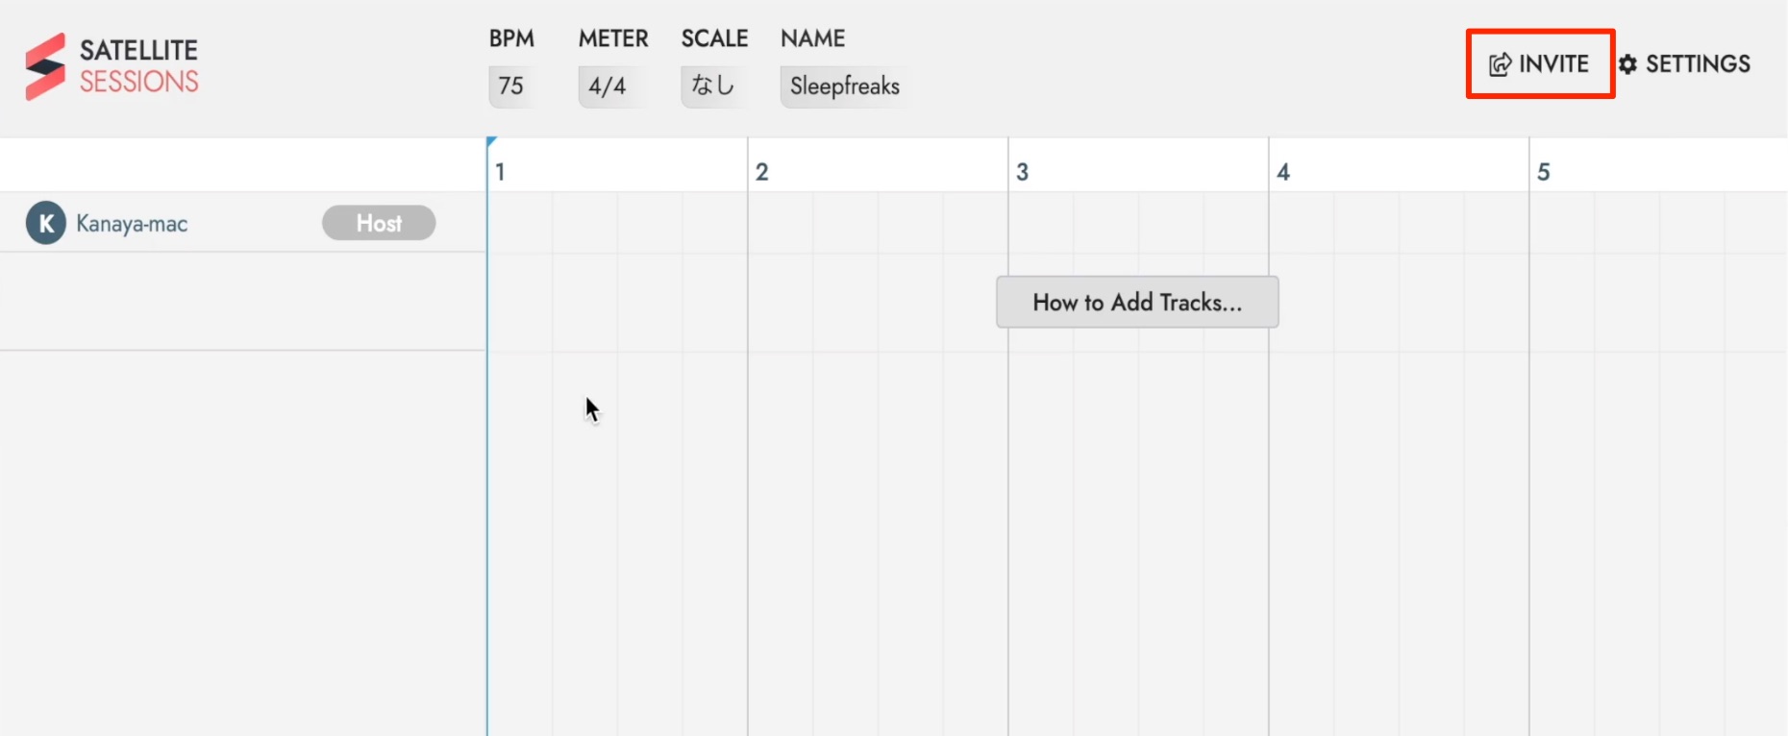Open settings via the gear icon
This screenshot has width=1788, height=736.
tap(1627, 64)
